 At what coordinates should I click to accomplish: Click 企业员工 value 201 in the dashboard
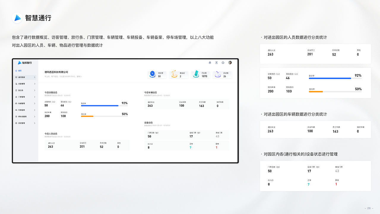click(x=82, y=147)
